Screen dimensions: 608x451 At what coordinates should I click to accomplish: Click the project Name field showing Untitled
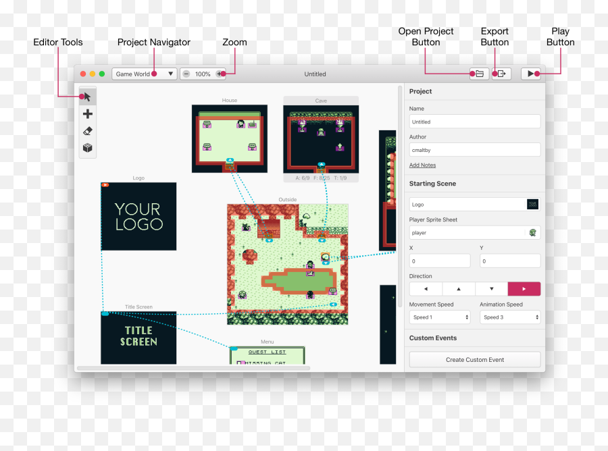pos(474,122)
